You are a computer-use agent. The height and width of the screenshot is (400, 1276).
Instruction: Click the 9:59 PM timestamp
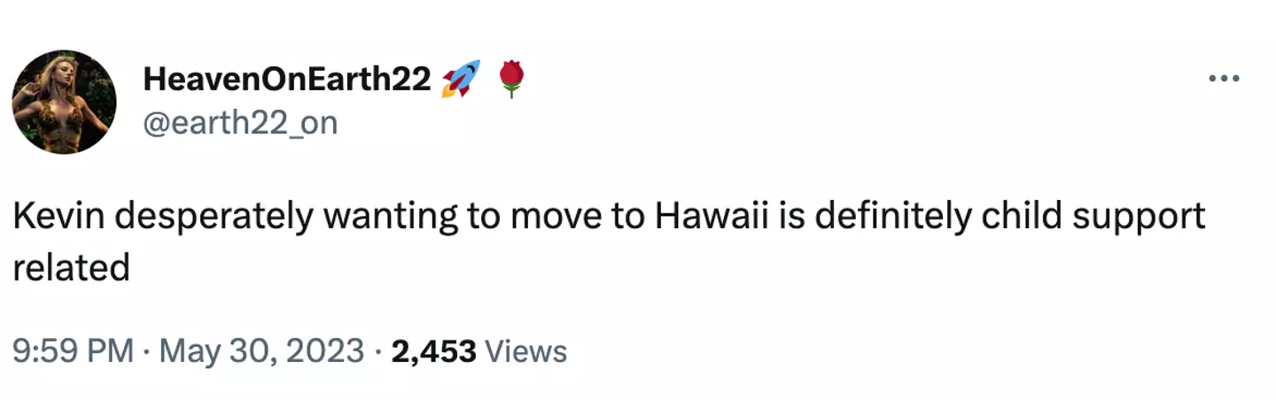[73, 351]
